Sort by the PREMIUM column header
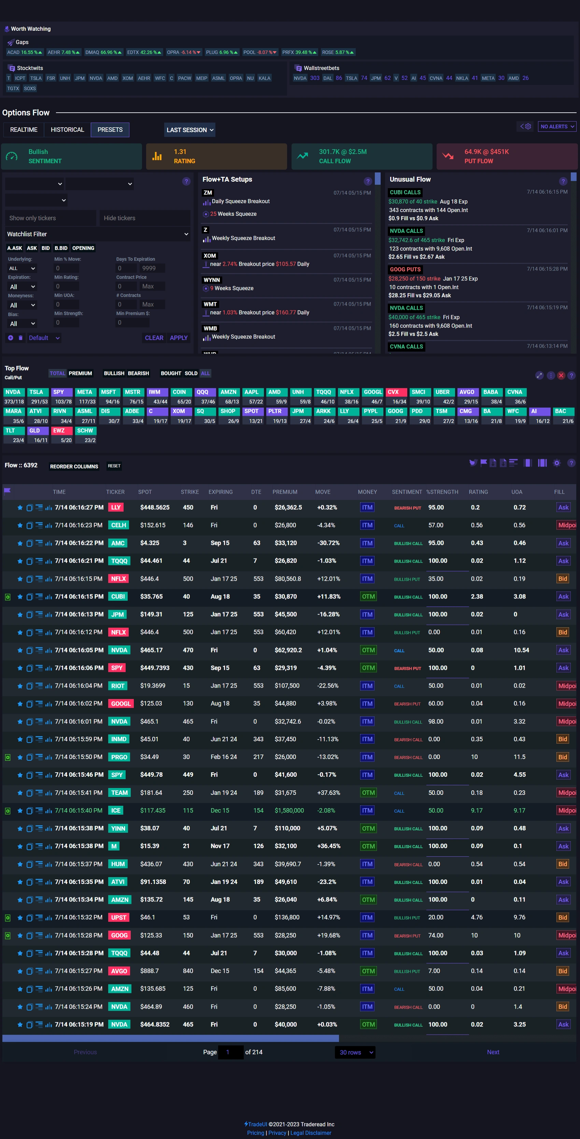This screenshot has width=580, height=1139. pos(285,492)
